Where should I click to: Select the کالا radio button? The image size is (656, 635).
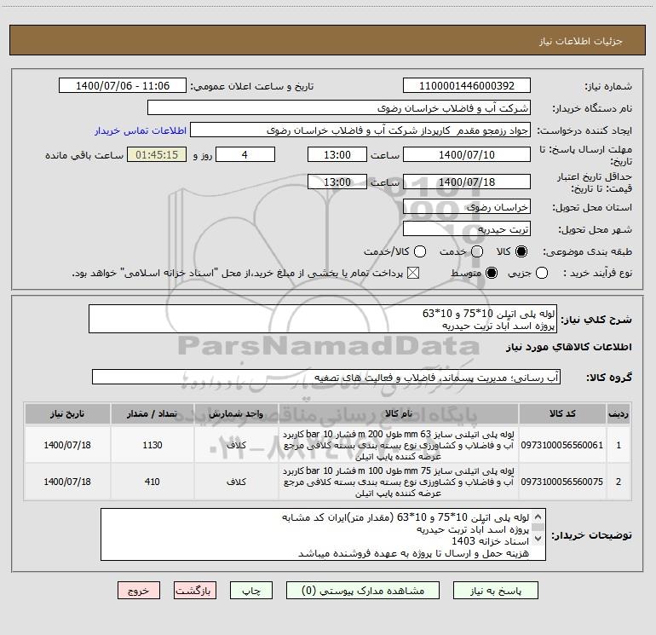[521, 251]
